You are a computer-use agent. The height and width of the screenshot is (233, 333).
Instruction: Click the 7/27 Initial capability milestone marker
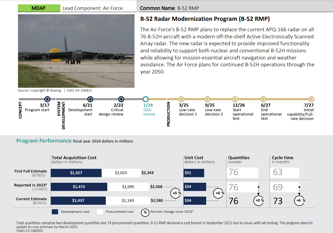point(311,99)
